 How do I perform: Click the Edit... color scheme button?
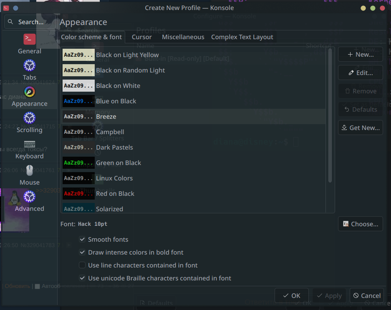coord(360,72)
